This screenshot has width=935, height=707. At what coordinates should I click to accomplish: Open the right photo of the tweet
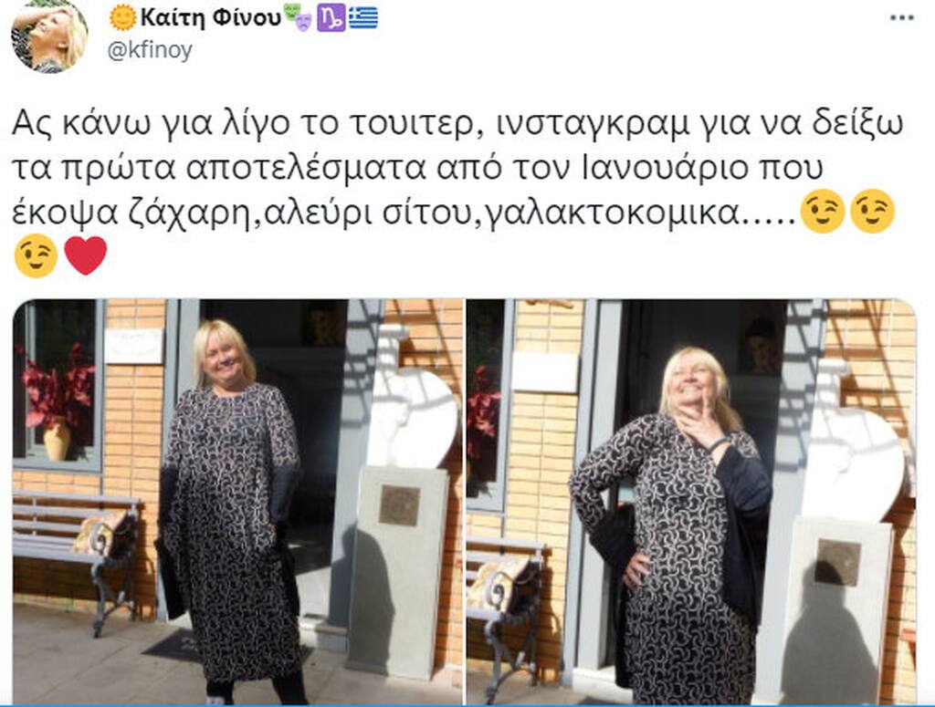tap(691, 502)
